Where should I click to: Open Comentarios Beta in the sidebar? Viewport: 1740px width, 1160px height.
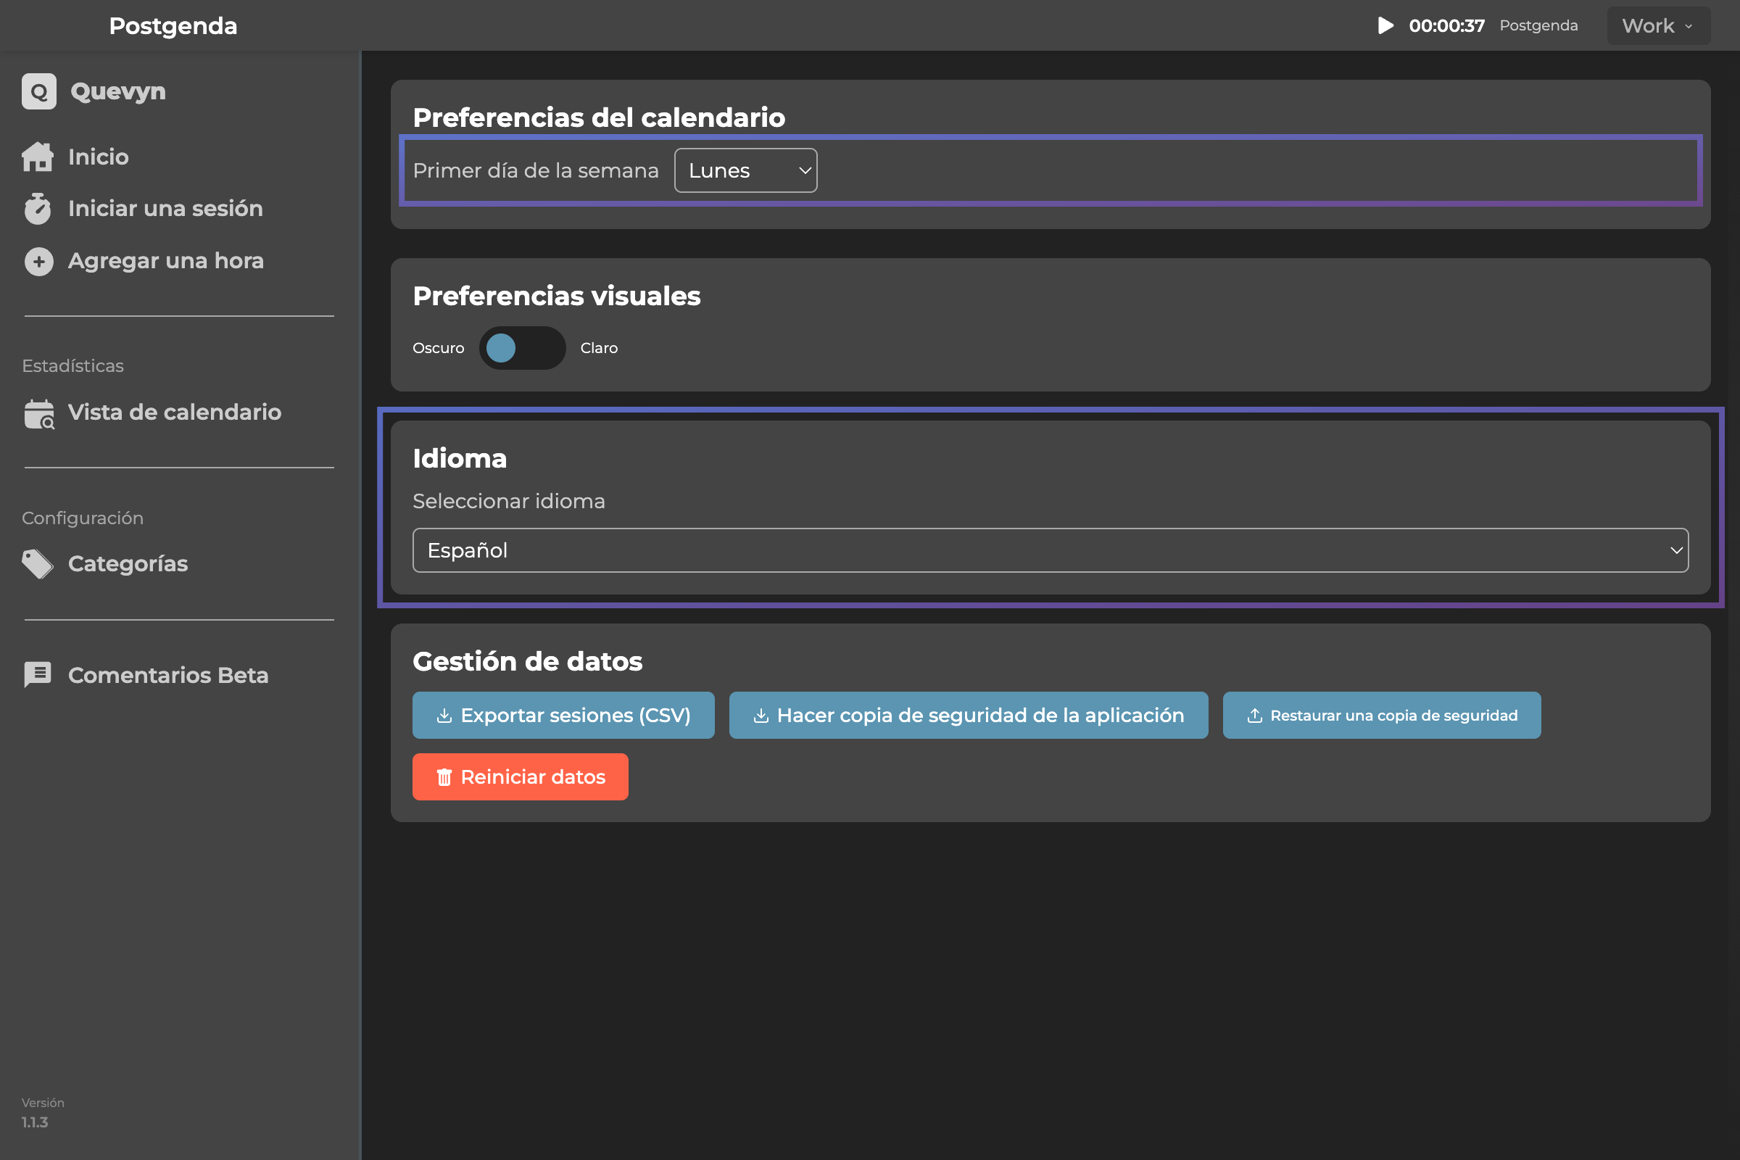pos(168,675)
